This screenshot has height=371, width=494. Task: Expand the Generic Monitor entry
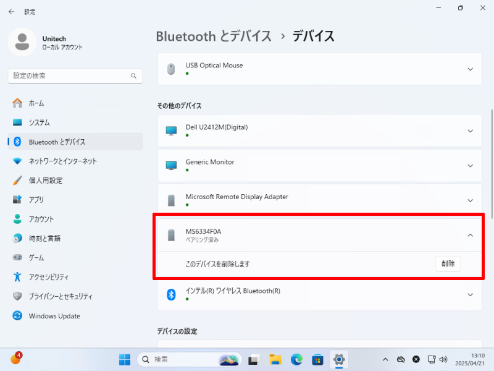[x=471, y=166]
